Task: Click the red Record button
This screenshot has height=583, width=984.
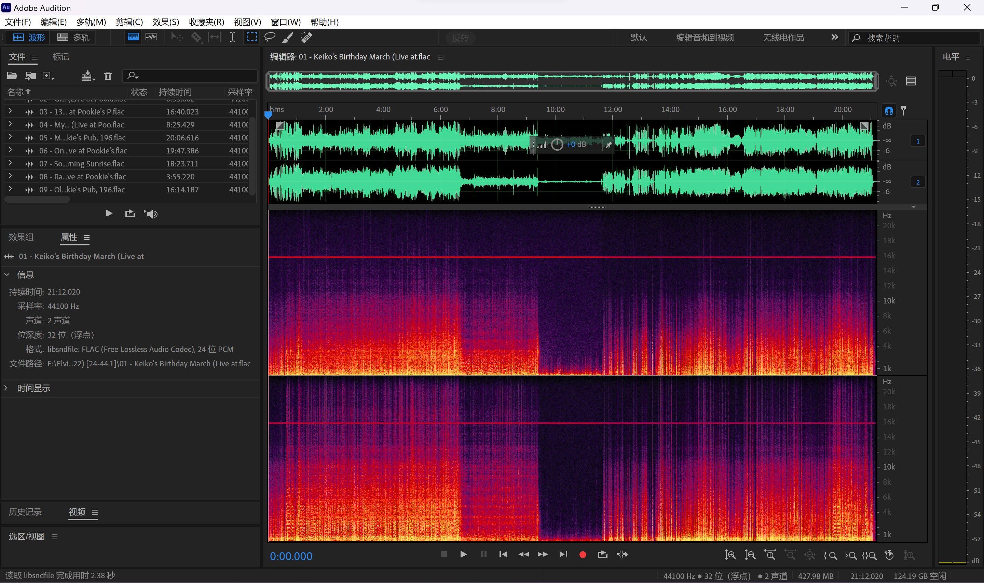Action: coord(583,554)
